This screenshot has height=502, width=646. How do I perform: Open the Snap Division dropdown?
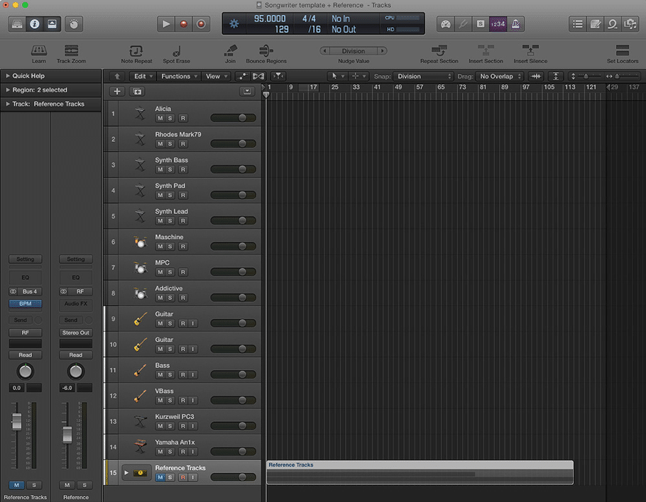click(x=423, y=76)
